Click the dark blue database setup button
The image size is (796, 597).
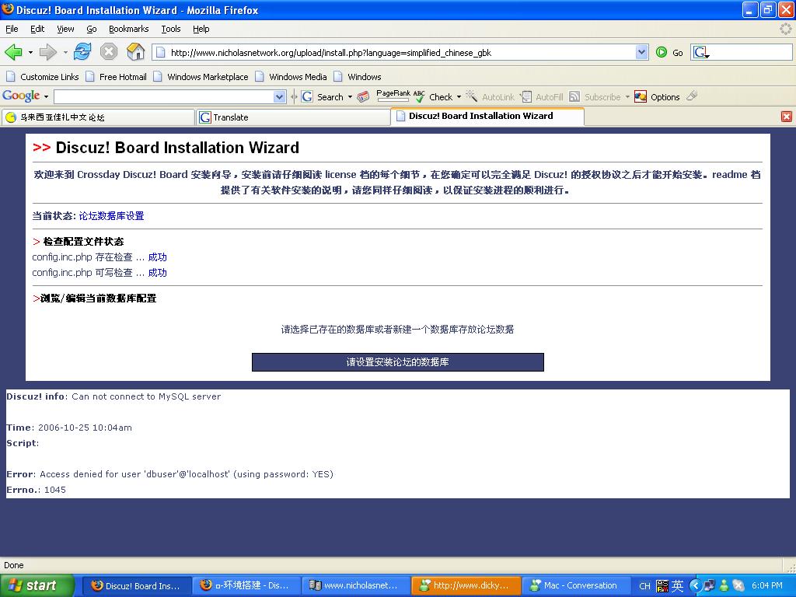(x=397, y=362)
